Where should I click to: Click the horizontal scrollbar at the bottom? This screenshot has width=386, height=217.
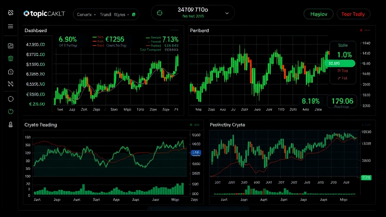[x=198, y=208]
